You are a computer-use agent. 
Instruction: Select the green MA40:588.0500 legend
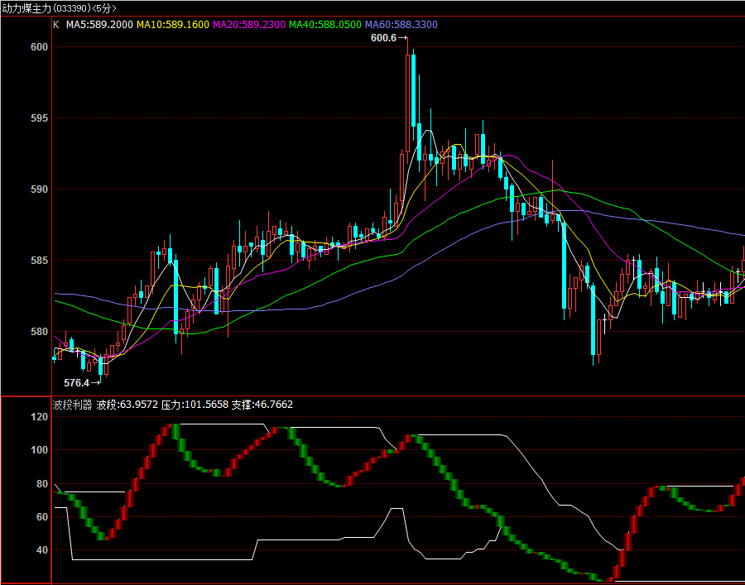click(x=324, y=25)
